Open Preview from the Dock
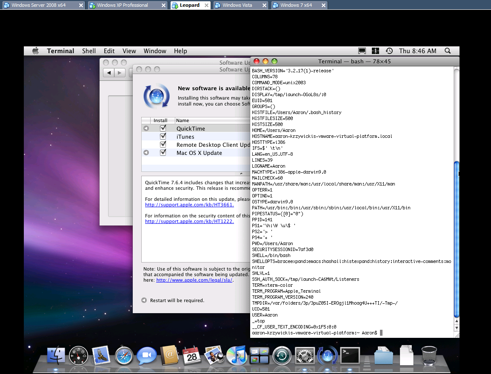This screenshot has height=374, width=491. pos(214,356)
